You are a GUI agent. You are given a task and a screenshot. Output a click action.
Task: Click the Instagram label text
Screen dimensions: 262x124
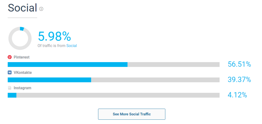coord(22,88)
